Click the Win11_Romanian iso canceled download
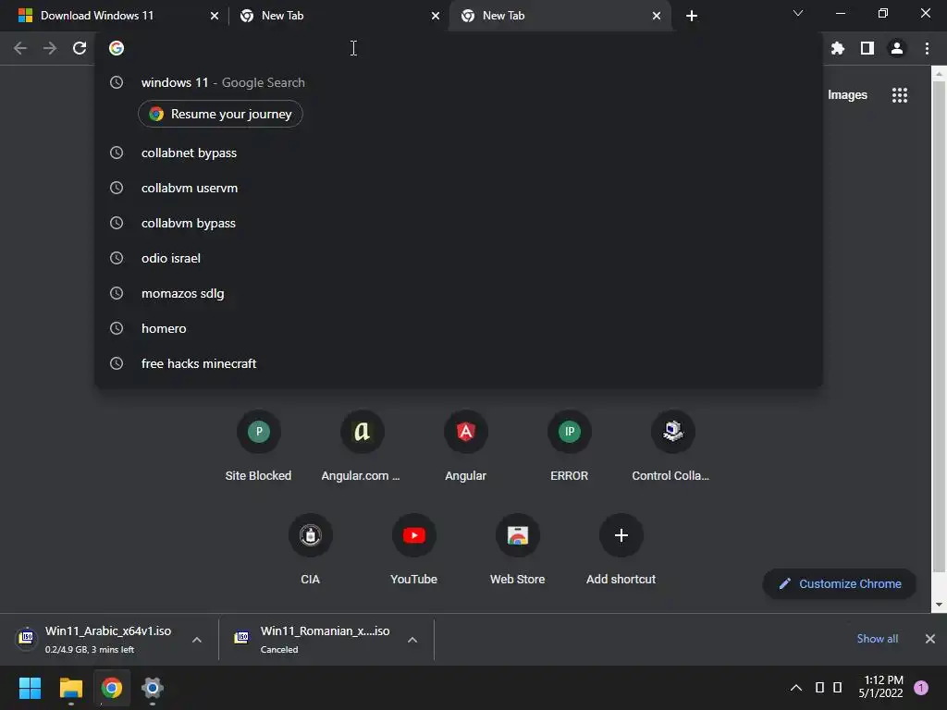947x710 pixels. pyautogui.click(x=314, y=639)
